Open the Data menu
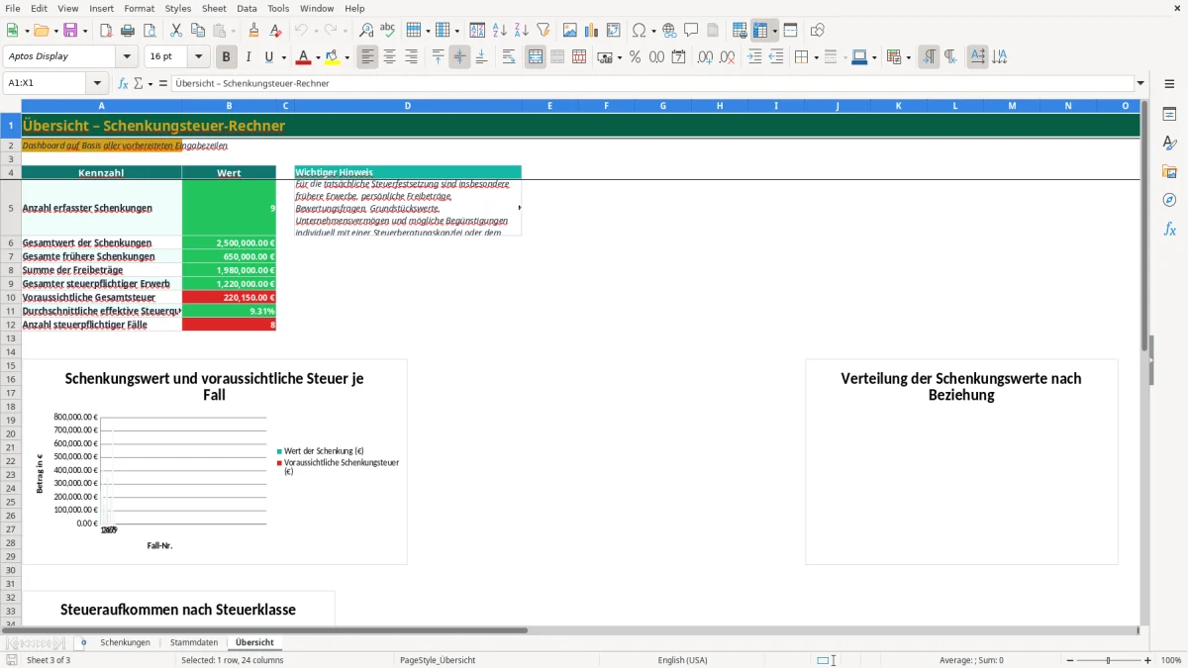Screen dimensions: 1188x668 pos(247,8)
